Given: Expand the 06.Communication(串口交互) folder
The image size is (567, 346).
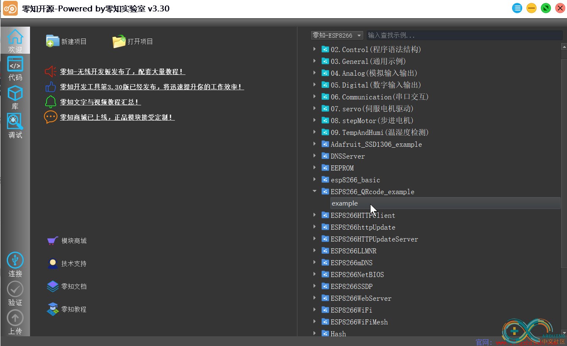Looking at the screenshot, I should [x=314, y=96].
